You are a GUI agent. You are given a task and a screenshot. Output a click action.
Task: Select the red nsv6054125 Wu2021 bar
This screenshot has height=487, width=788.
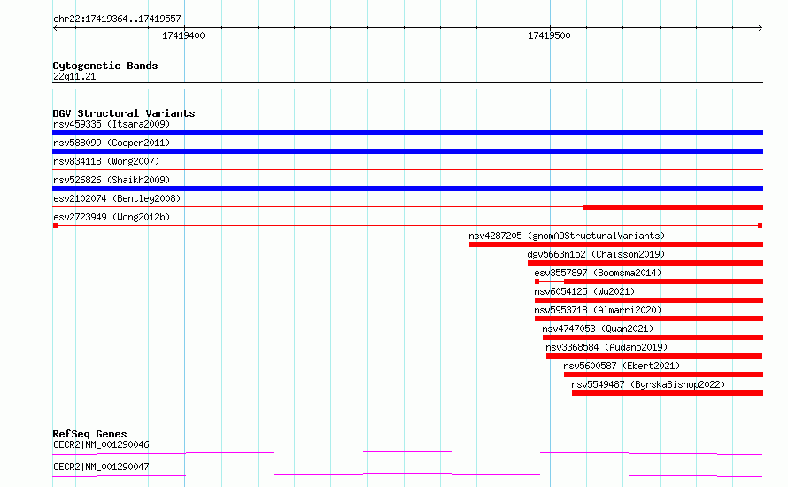(x=649, y=300)
